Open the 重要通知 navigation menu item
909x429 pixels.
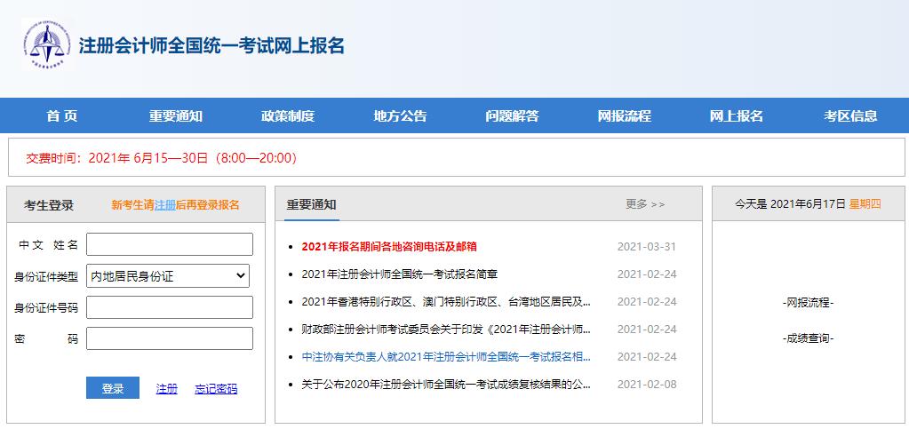tap(175, 115)
